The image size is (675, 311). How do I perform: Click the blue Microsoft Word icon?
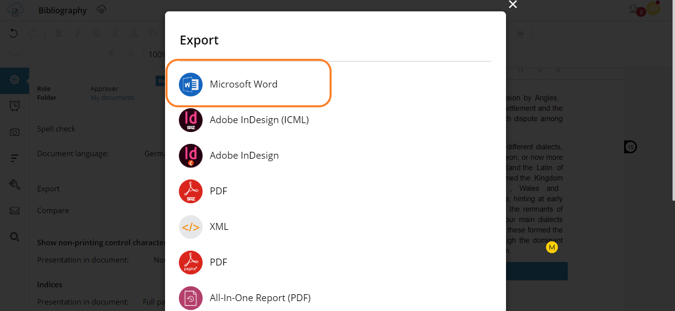(x=191, y=85)
